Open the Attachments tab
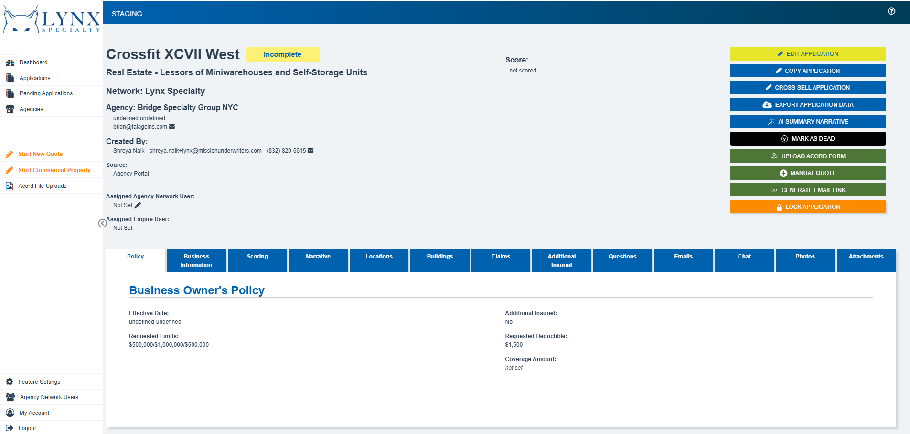The width and height of the screenshot is (910, 434). [x=866, y=261]
